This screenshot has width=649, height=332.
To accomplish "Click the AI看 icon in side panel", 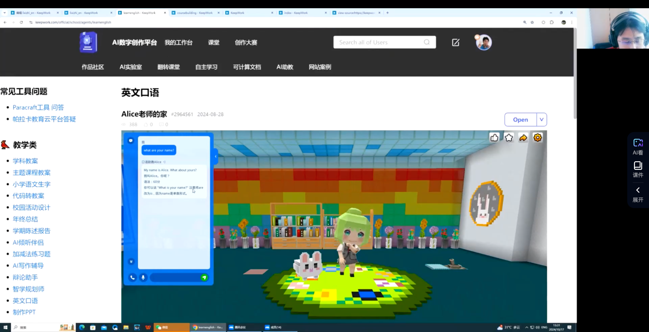I will (638, 146).
